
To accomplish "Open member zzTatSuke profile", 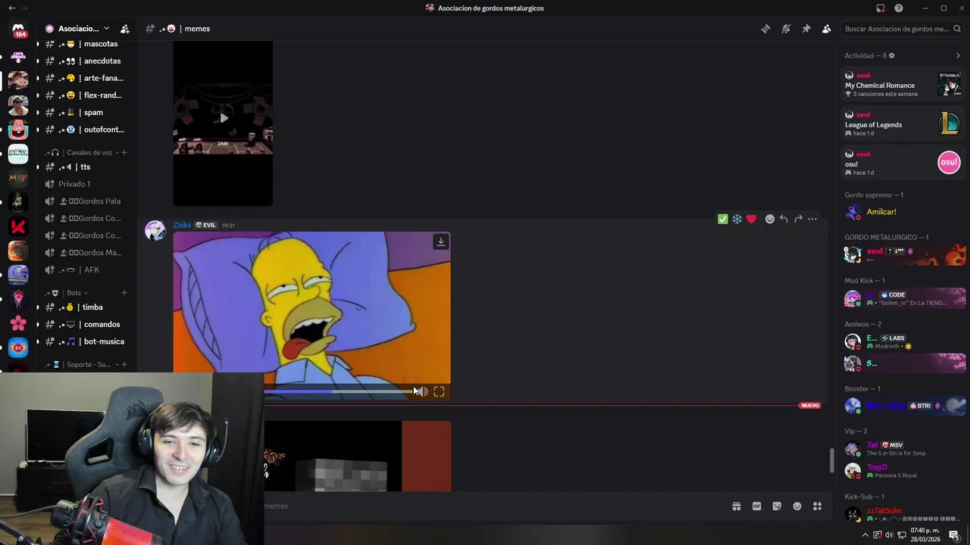I will (903, 514).
